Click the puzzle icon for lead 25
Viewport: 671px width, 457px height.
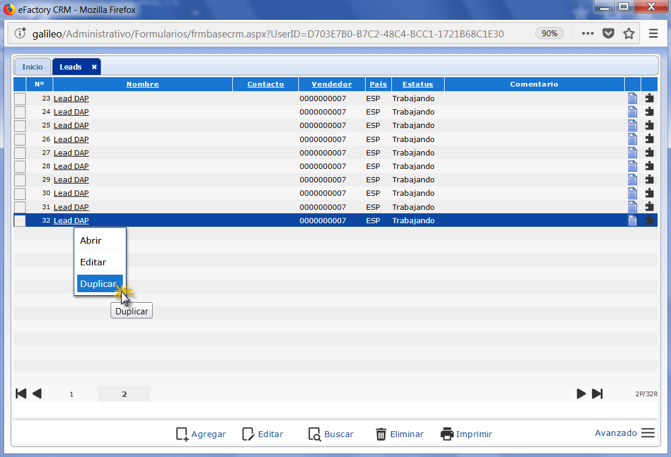click(x=649, y=125)
